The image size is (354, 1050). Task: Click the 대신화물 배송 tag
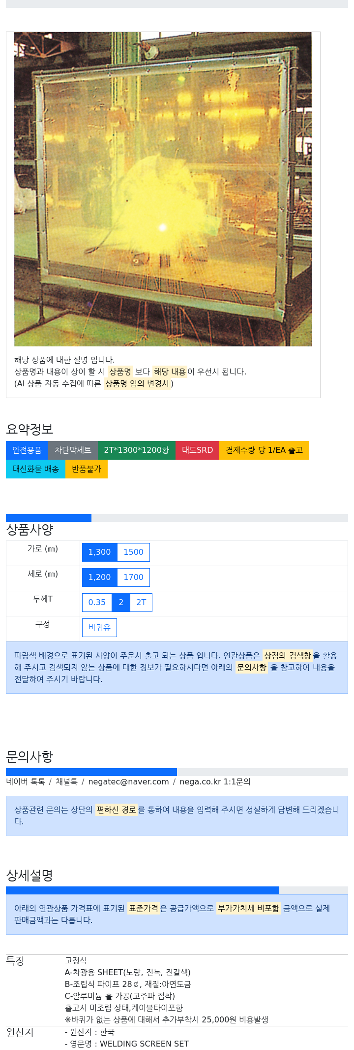[35, 469]
